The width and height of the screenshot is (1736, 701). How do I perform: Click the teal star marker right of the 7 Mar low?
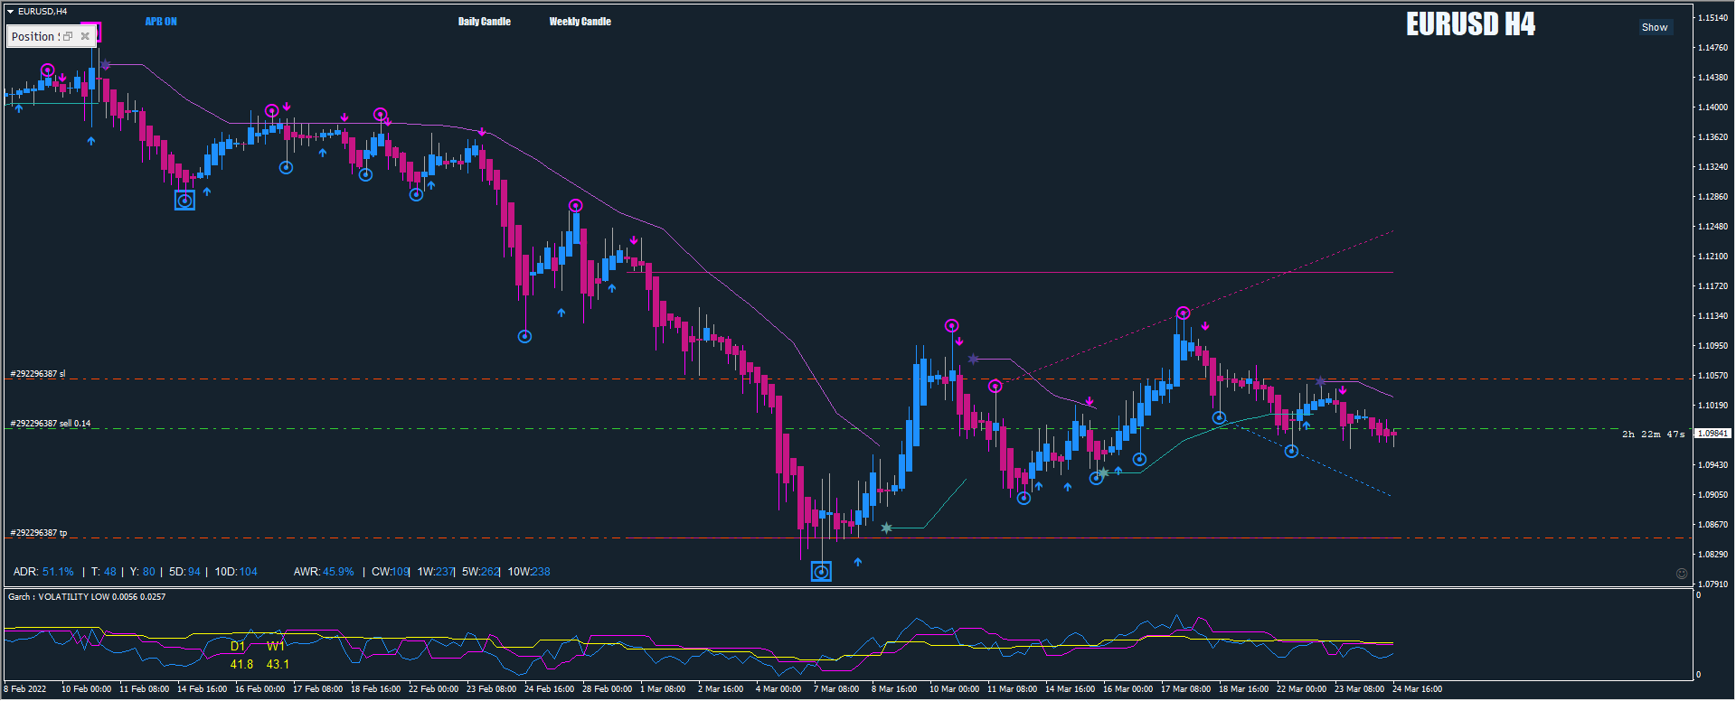pyautogui.click(x=886, y=528)
